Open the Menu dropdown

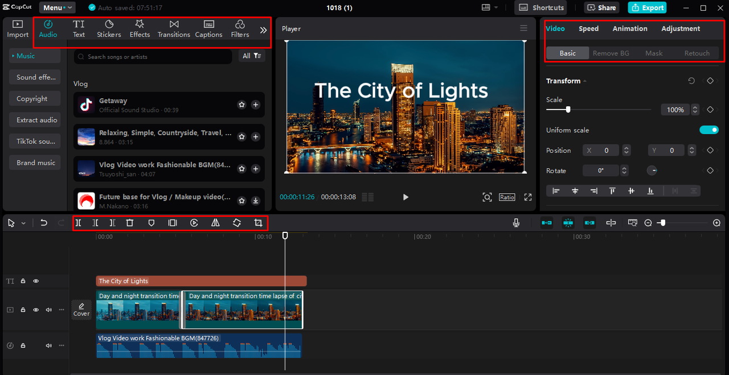coord(57,8)
